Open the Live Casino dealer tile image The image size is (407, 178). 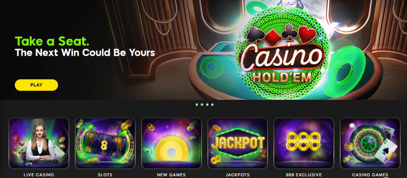(39, 143)
